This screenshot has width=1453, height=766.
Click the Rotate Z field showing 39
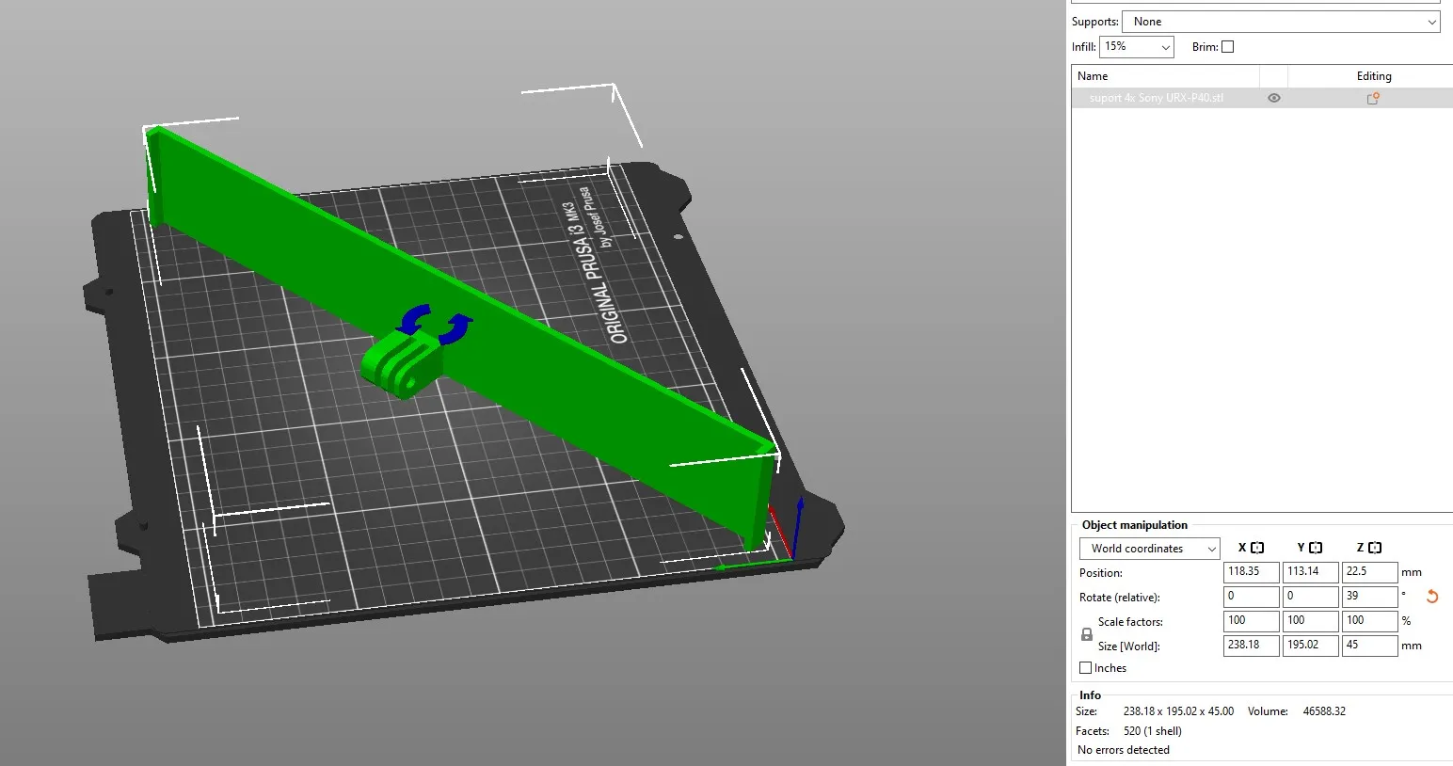click(1369, 597)
